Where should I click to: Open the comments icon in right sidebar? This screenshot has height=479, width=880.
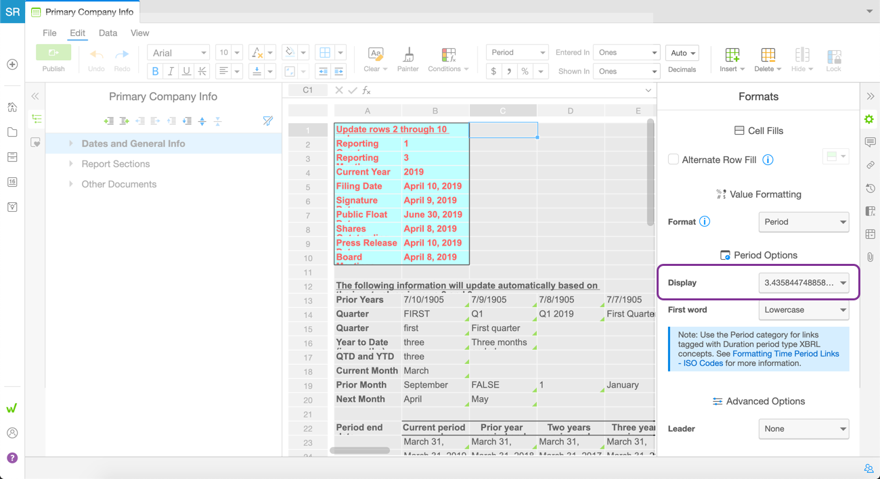pyautogui.click(x=870, y=142)
